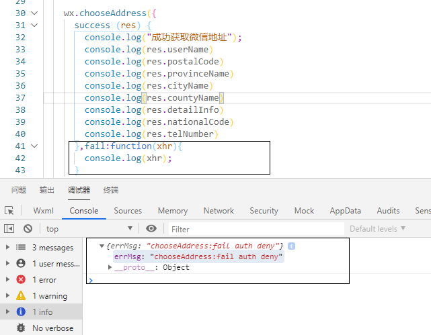Collapse code fold arrow on line 30

coord(34,13)
